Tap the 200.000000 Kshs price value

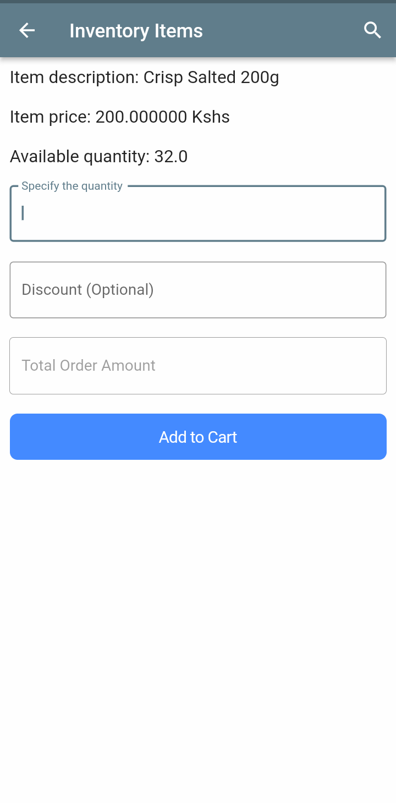click(x=162, y=117)
